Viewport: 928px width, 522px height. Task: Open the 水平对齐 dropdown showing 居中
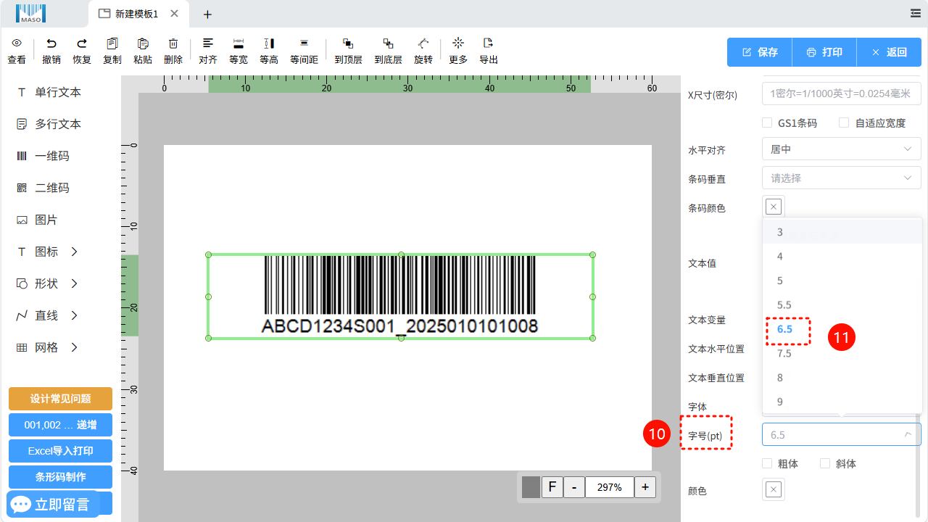click(842, 149)
